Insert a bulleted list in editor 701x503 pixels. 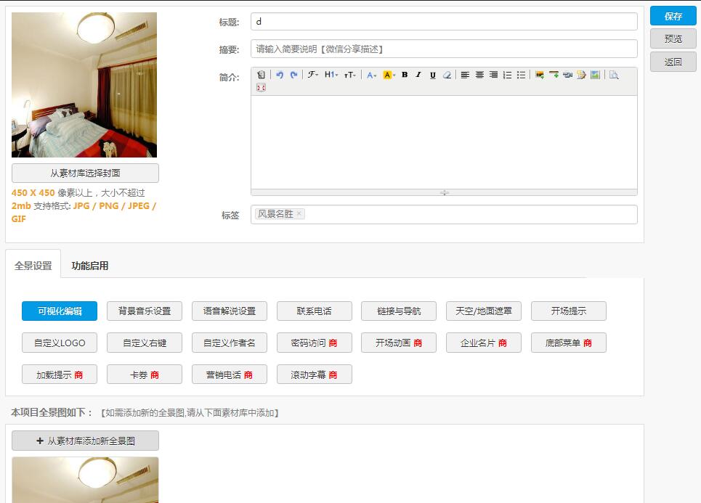pos(522,75)
